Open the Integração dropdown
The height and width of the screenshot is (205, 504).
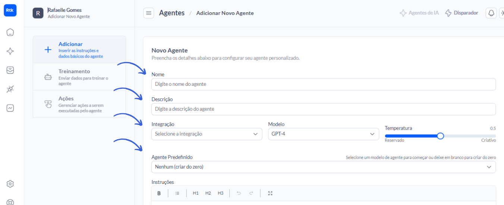(207, 134)
